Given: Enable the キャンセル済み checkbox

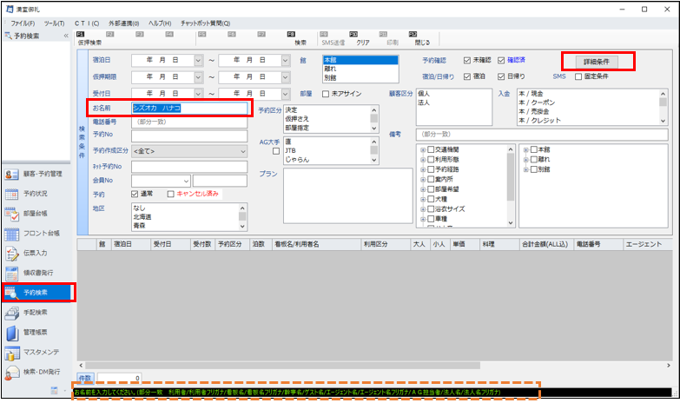Looking at the screenshot, I should (171, 194).
